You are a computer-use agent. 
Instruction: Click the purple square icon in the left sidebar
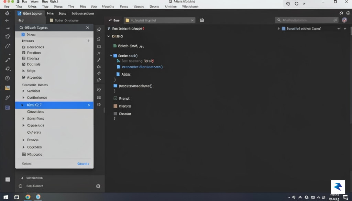(8, 108)
